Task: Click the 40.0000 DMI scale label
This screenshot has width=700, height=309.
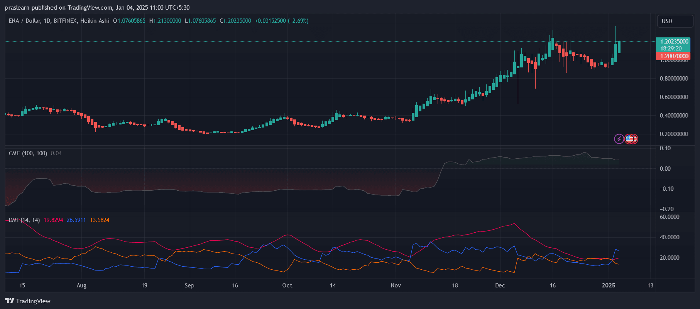Action: [x=670, y=237]
